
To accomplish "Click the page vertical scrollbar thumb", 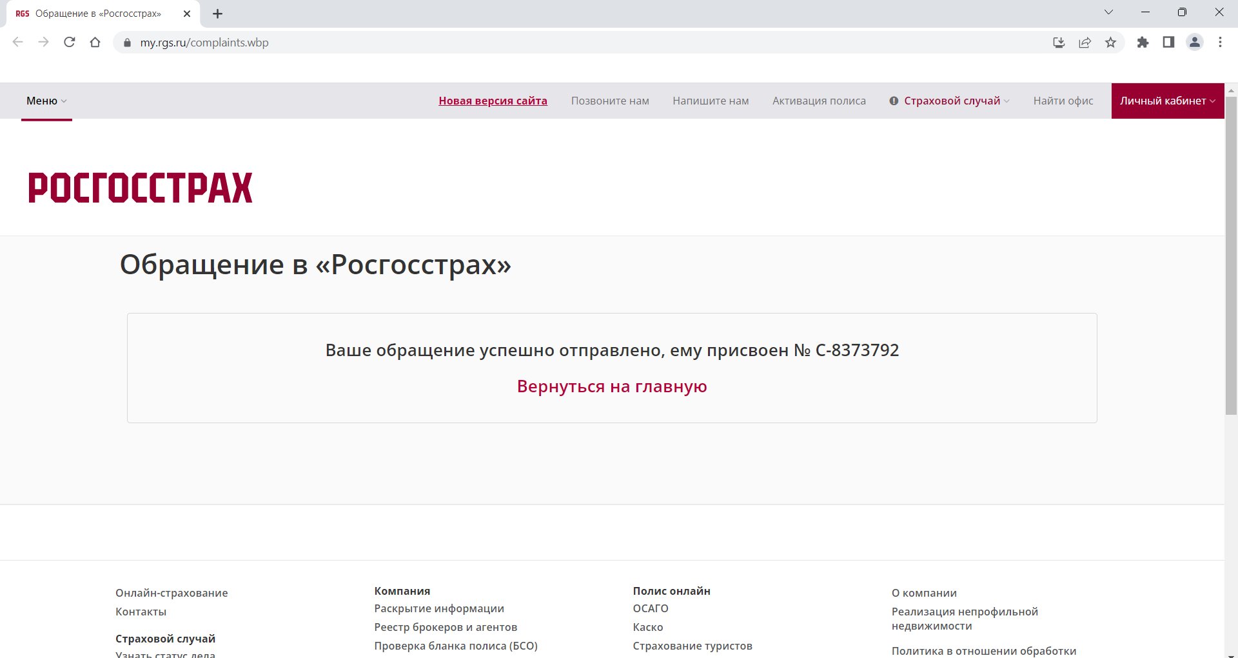I will tap(1231, 255).
